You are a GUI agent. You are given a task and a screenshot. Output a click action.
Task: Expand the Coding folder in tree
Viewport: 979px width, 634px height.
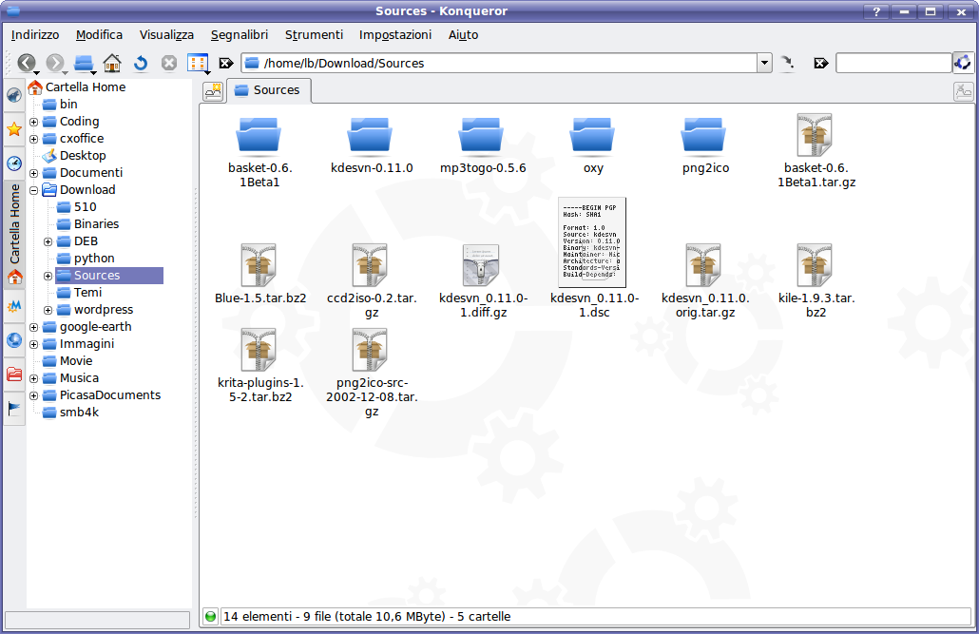(34, 122)
